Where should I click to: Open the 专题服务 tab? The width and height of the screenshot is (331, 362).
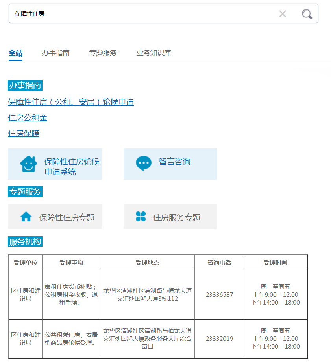click(103, 53)
